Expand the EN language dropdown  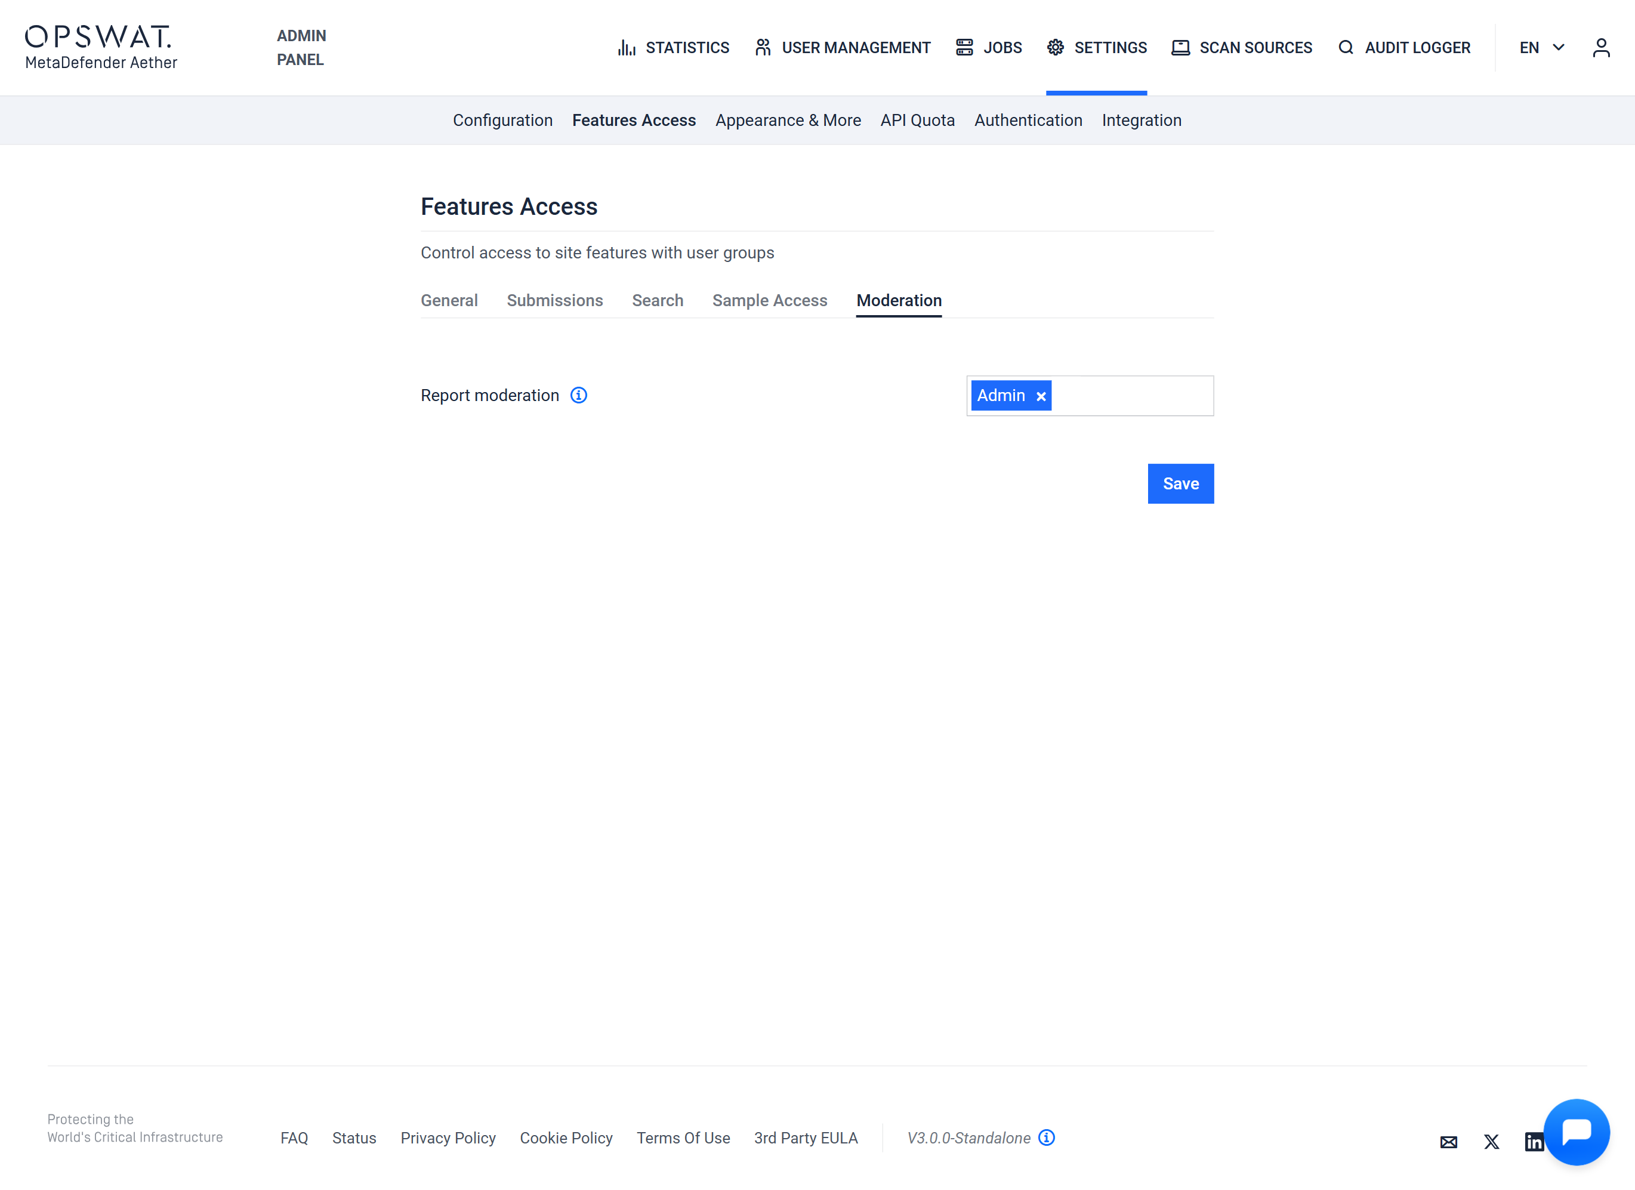click(x=1541, y=48)
